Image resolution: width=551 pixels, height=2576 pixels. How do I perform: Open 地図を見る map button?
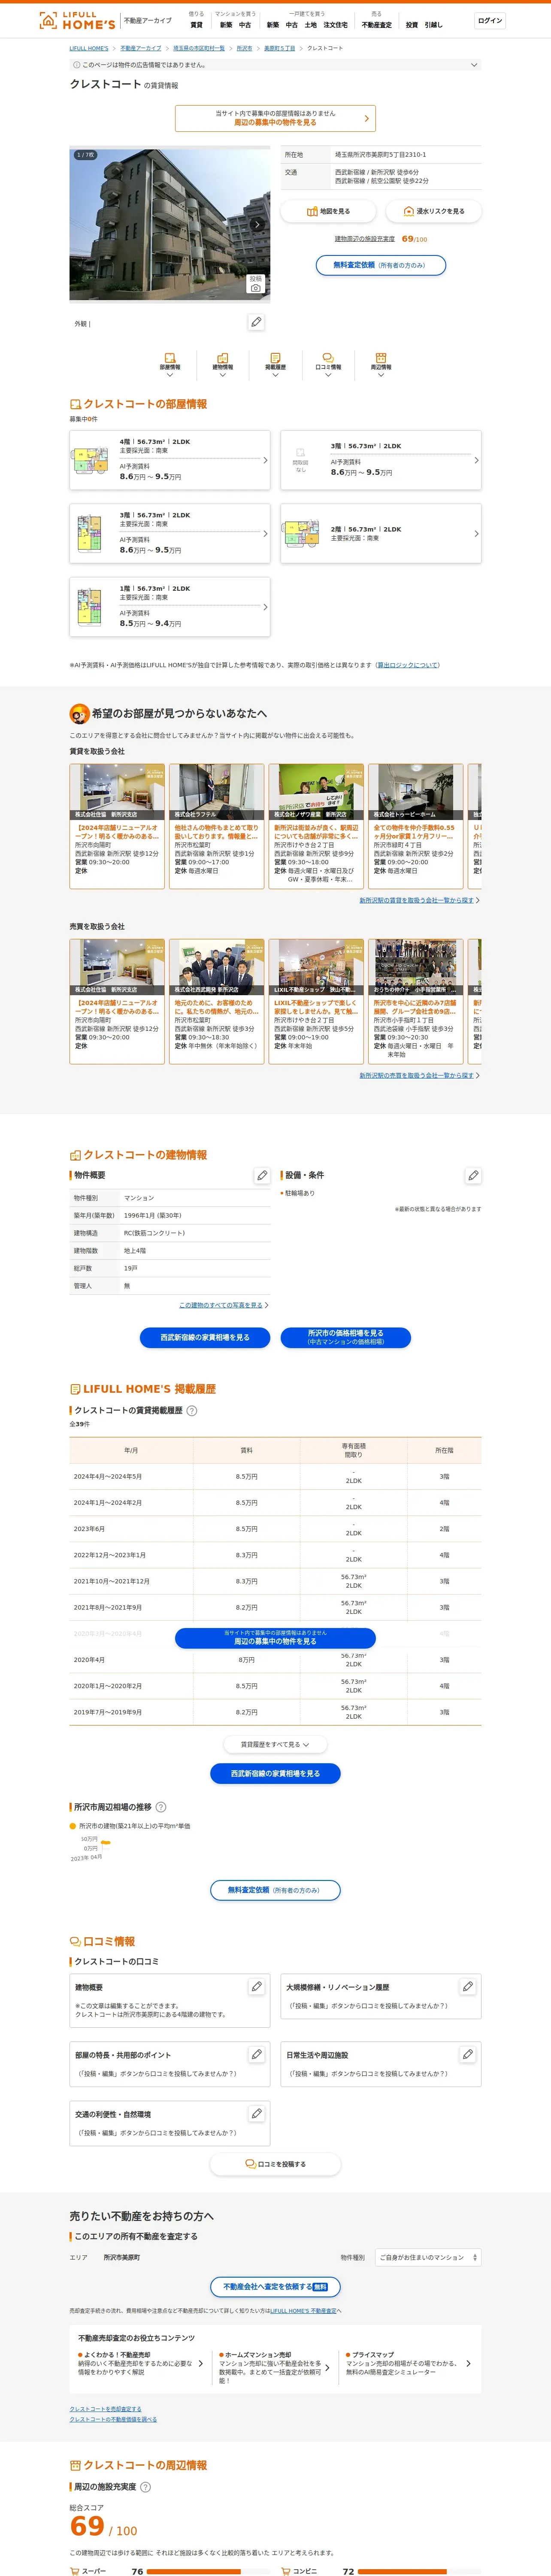(x=328, y=211)
